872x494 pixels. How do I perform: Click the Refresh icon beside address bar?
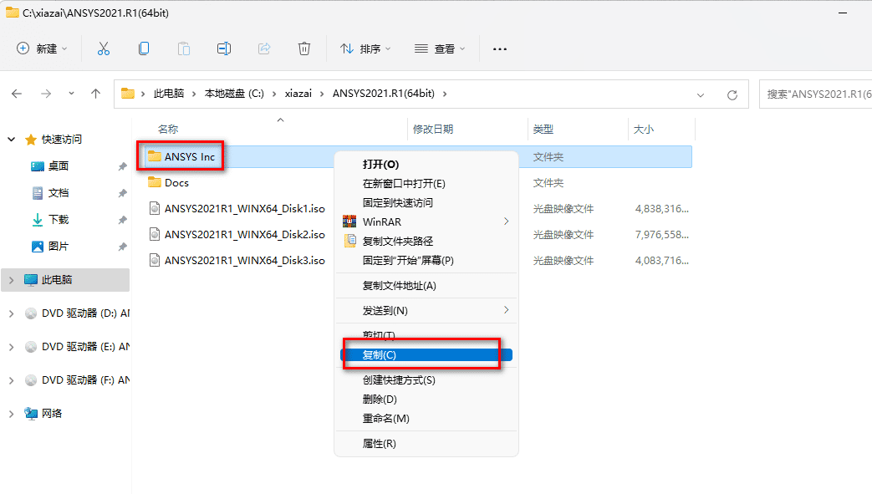(x=732, y=94)
